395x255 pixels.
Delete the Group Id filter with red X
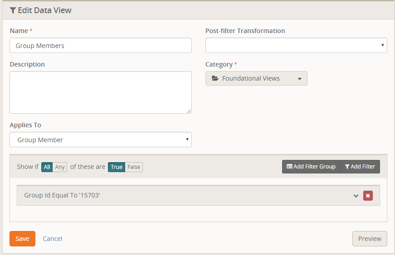tap(368, 196)
